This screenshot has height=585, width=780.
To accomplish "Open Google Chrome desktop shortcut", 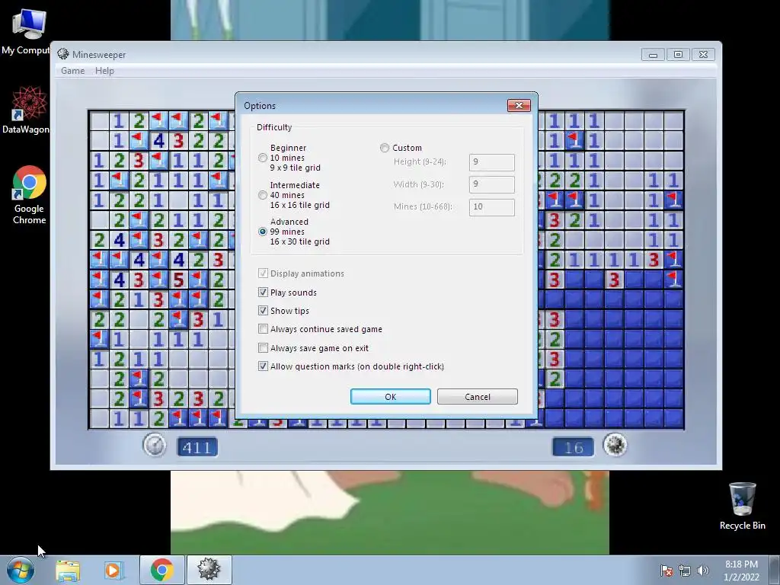I will coord(30,195).
